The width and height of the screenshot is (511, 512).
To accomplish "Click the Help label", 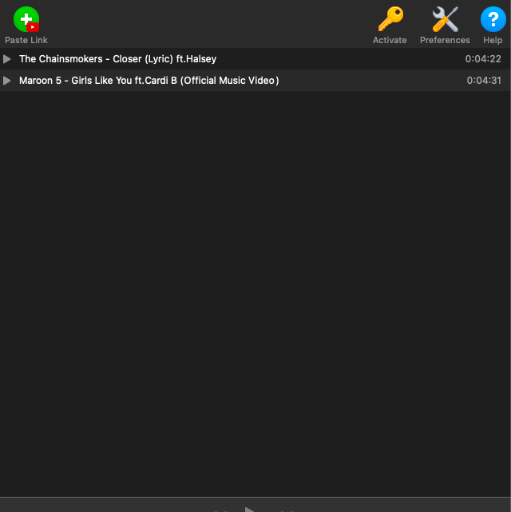I will point(493,40).
